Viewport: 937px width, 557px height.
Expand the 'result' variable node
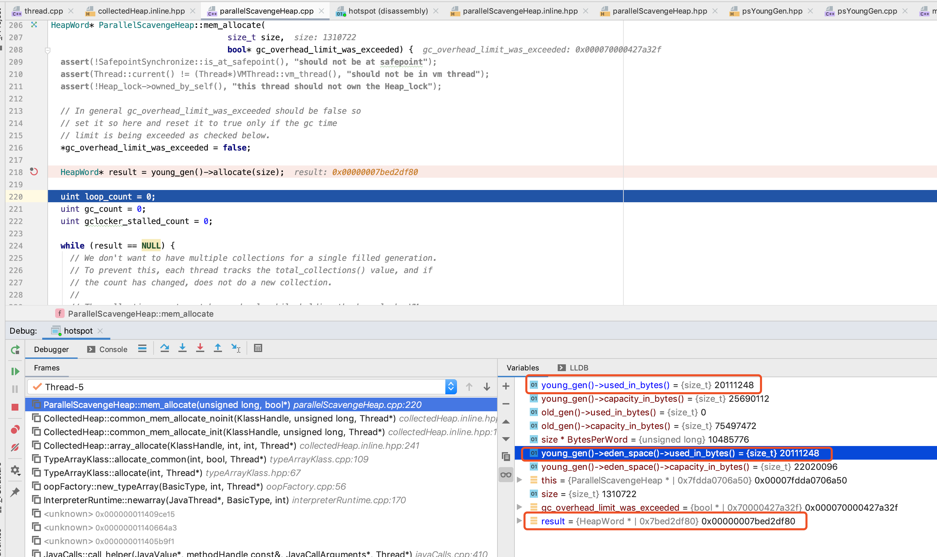(519, 521)
